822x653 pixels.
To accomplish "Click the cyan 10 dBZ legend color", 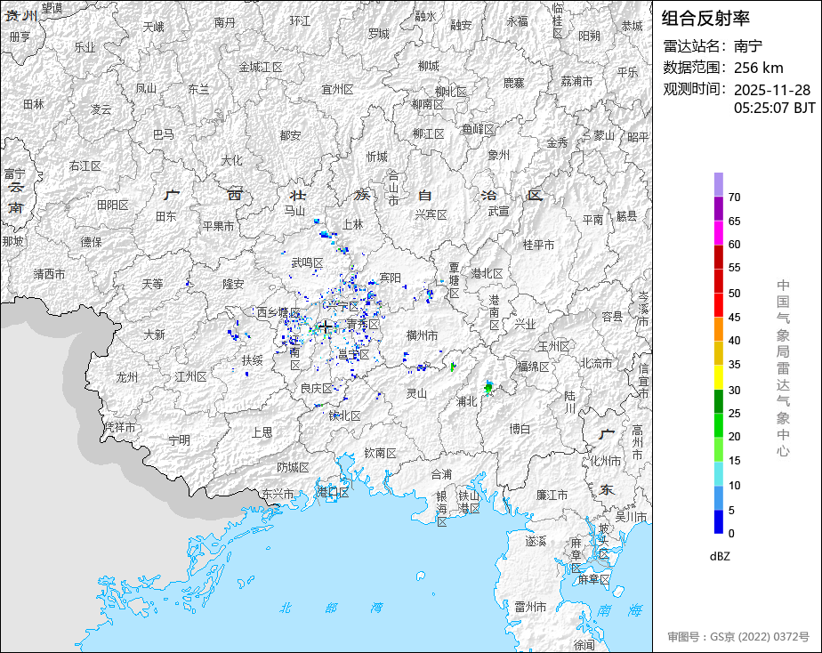I will coord(719,473).
